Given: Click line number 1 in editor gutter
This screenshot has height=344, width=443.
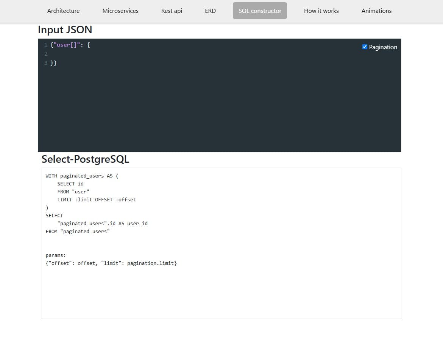Looking at the screenshot, I should click(x=45, y=45).
